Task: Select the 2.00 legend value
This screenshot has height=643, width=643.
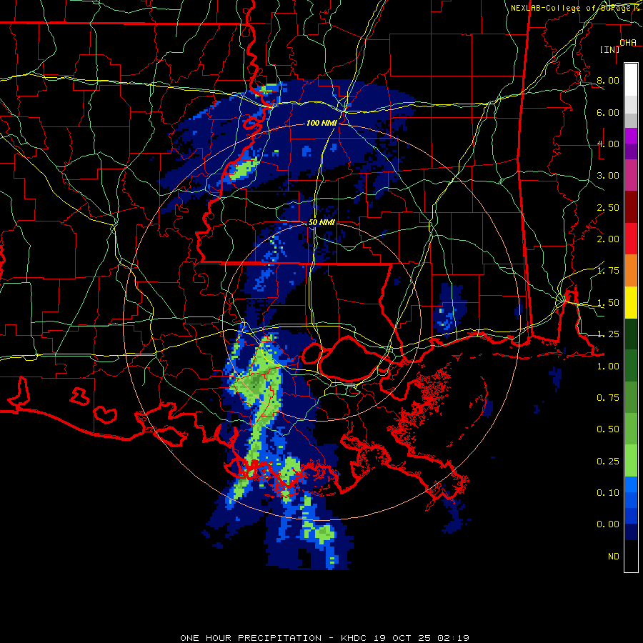Action: coord(608,239)
